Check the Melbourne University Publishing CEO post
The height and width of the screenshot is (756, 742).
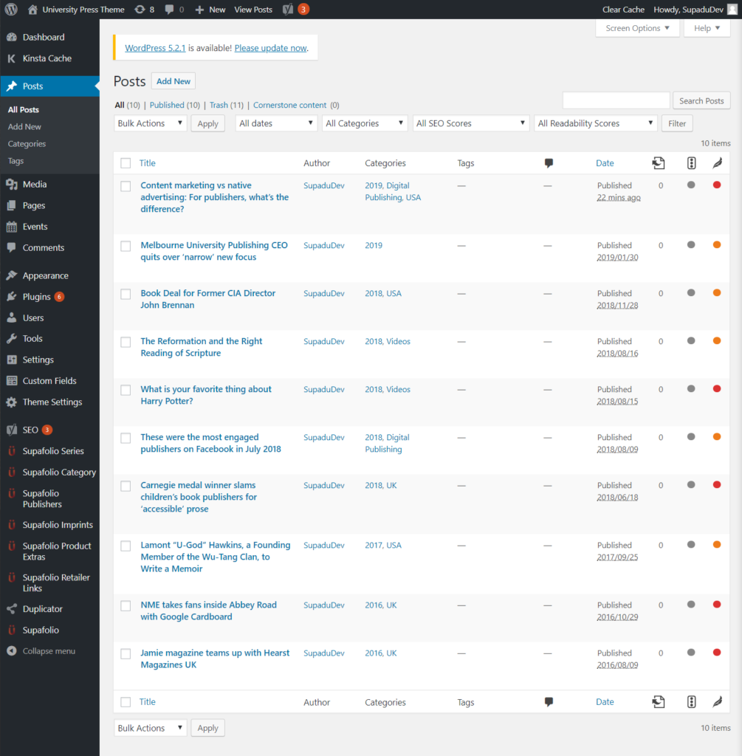pyautogui.click(x=126, y=246)
